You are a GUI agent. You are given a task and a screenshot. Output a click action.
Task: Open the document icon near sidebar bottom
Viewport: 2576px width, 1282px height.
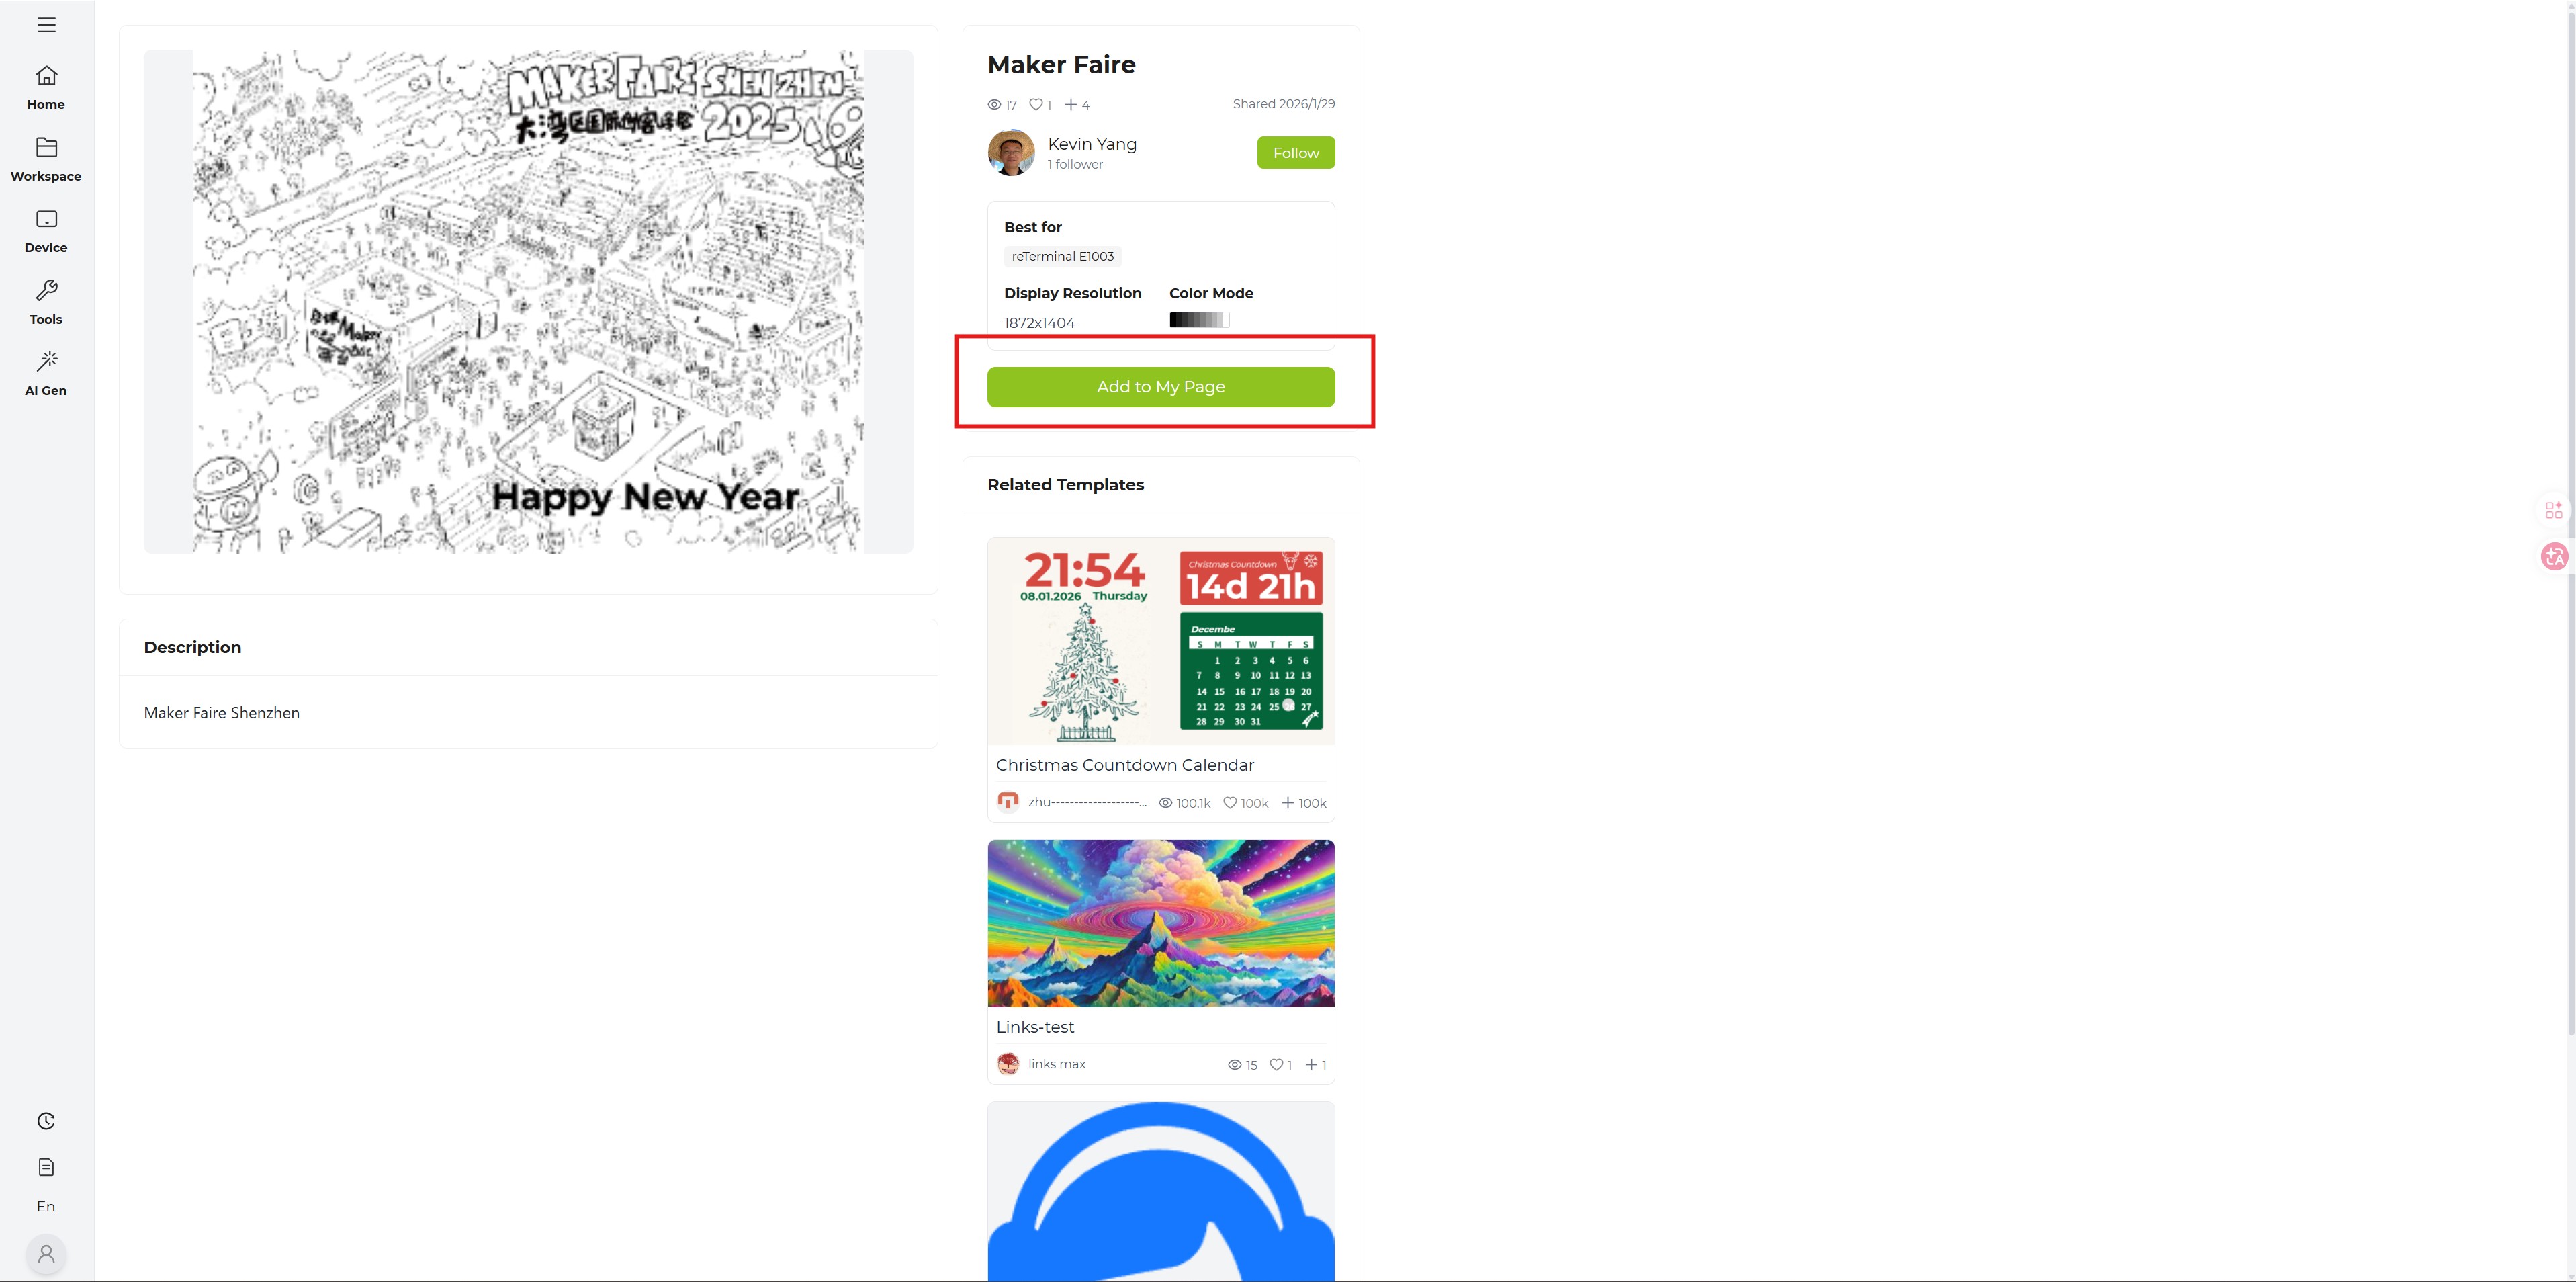coord(46,1167)
